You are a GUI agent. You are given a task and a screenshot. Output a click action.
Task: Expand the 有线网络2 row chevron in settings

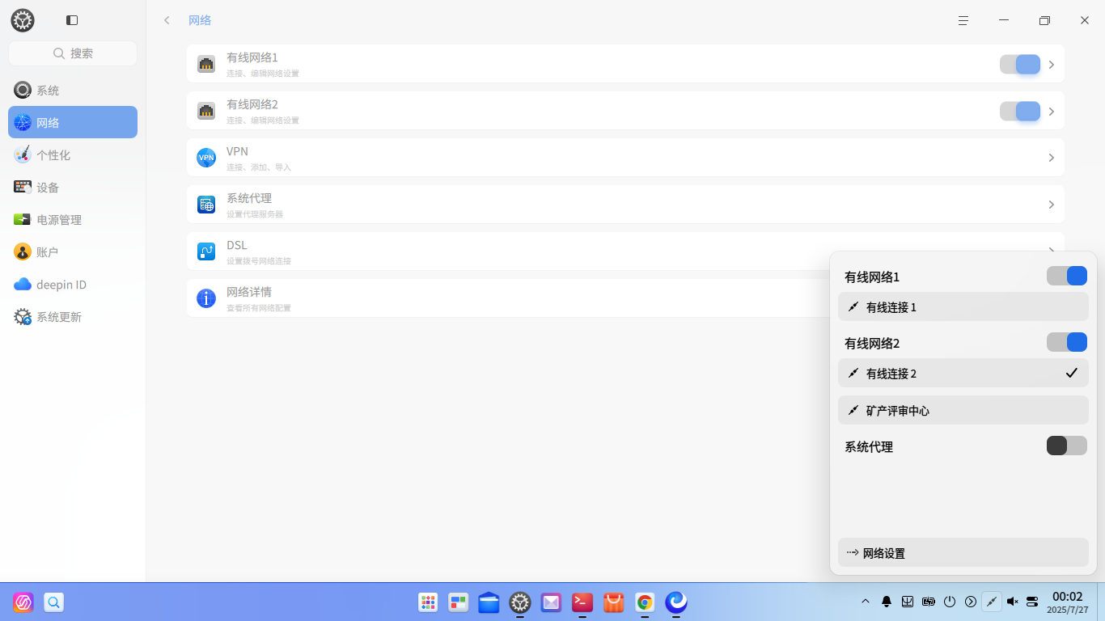(1052, 112)
